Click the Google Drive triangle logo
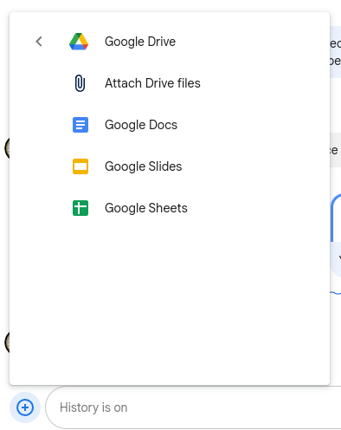The image size is (341, 430). pos(79,42)
